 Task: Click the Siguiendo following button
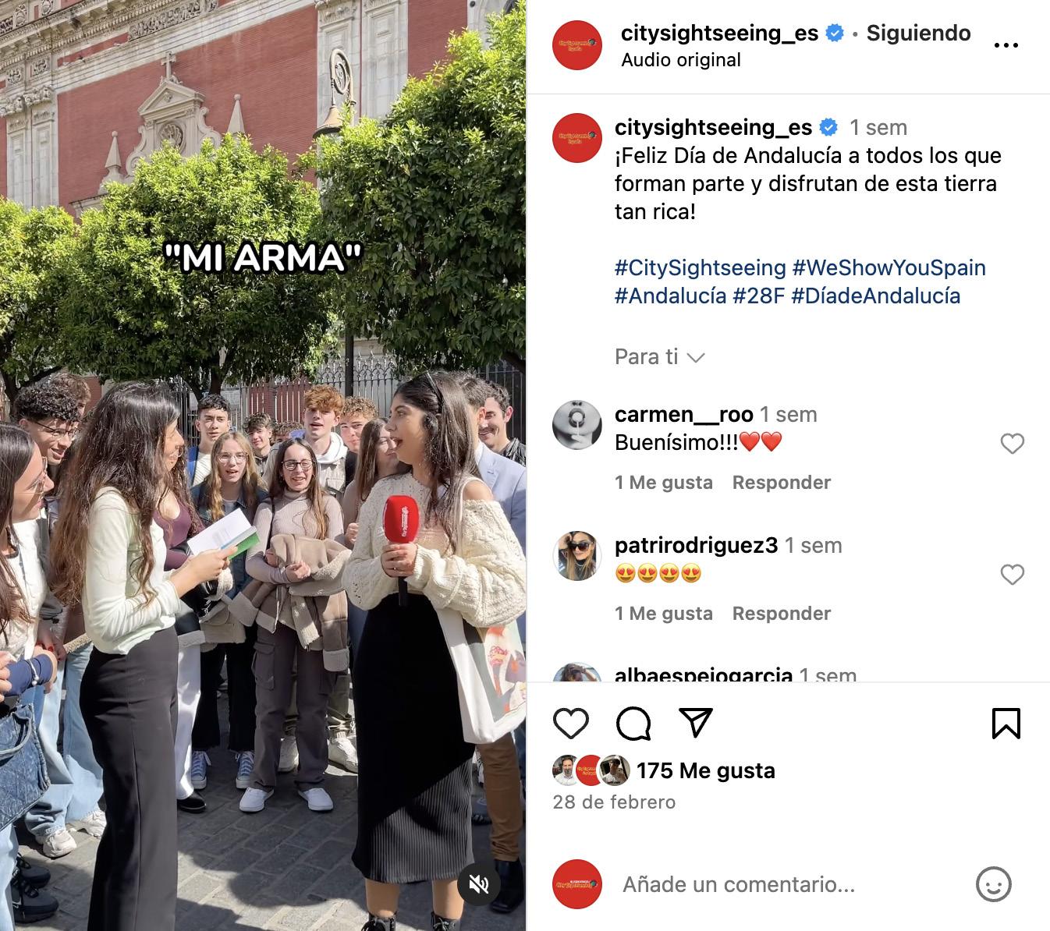tap(918, 33)
